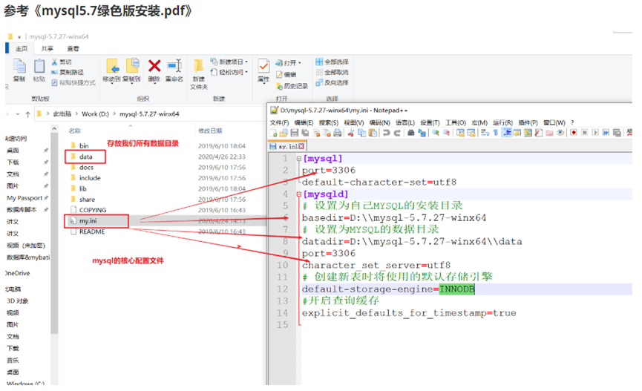Click 全部选择 (Select all) in Explorer ribbon
Screen dimensions: 642x391
(332, 62)
